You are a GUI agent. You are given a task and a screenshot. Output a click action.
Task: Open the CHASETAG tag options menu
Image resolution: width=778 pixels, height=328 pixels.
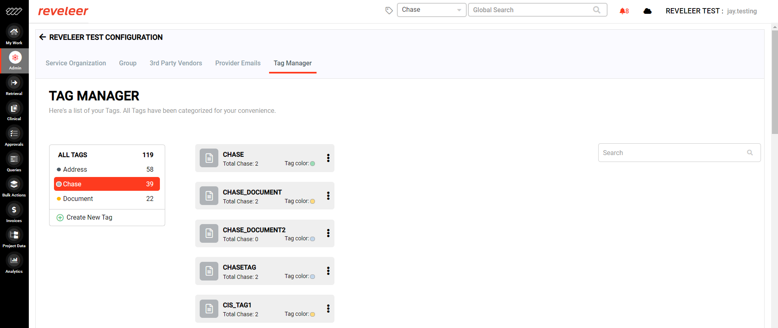click(x=328, y=271)
